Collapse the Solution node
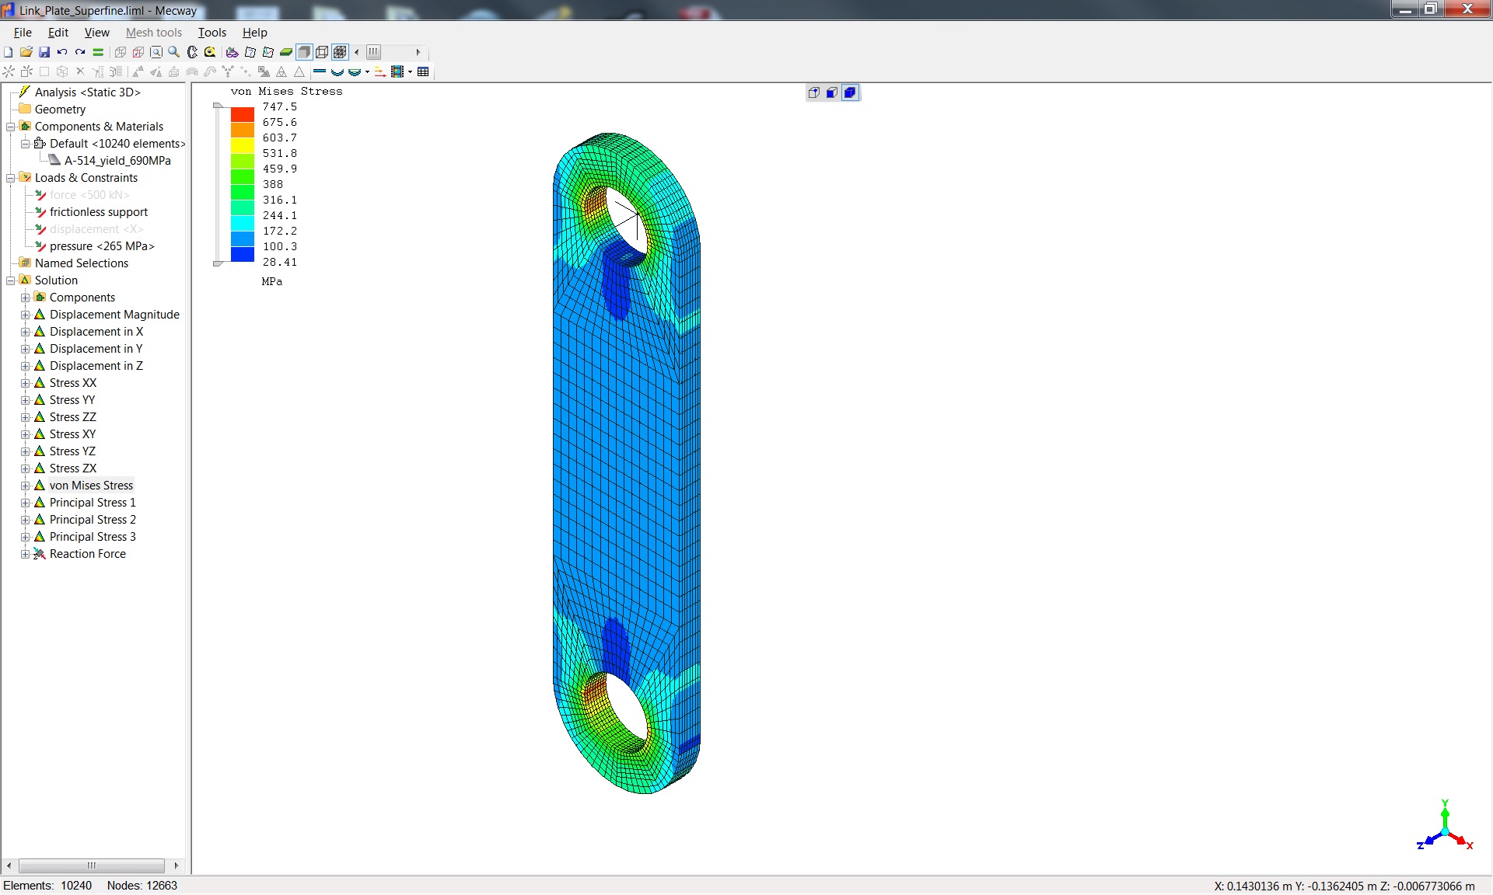This screenshot has height=895, width=1493. 11,280
